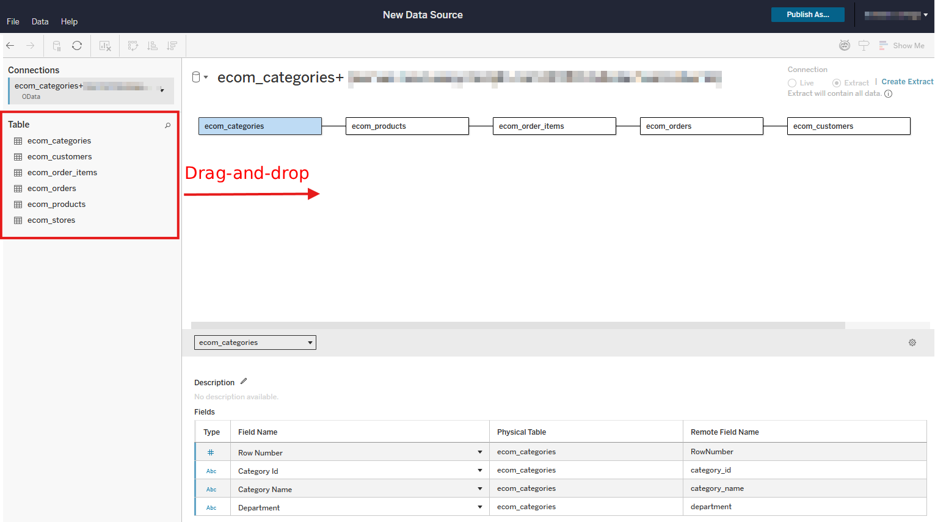Viewport: 935px width, 522px height.
Task: Click the swap rows and columns icon
Action: point(133,46)
